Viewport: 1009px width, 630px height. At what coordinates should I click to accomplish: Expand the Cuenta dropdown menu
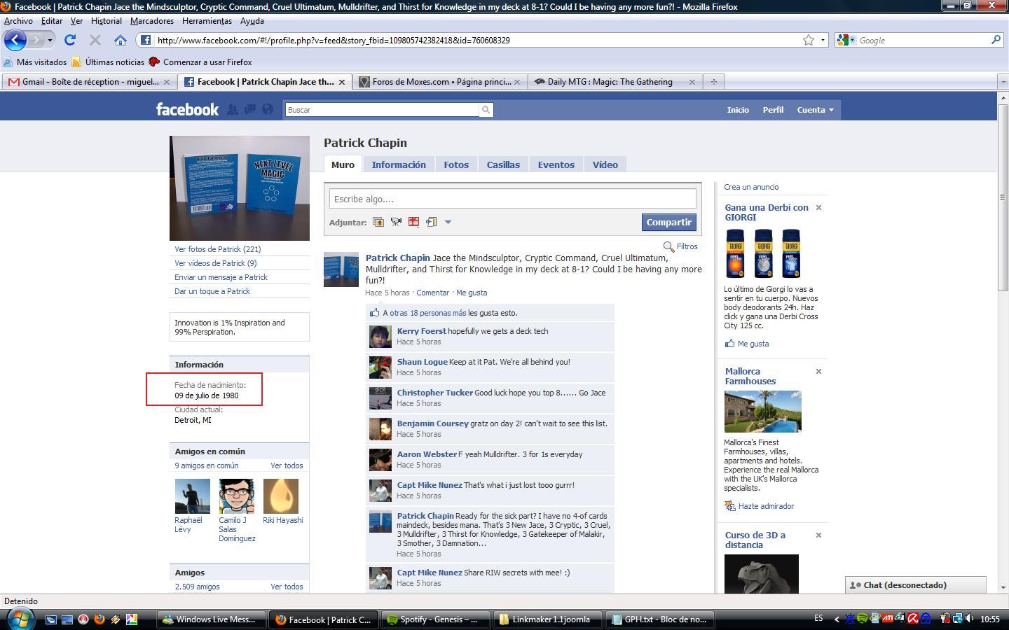tap(815, 110)
